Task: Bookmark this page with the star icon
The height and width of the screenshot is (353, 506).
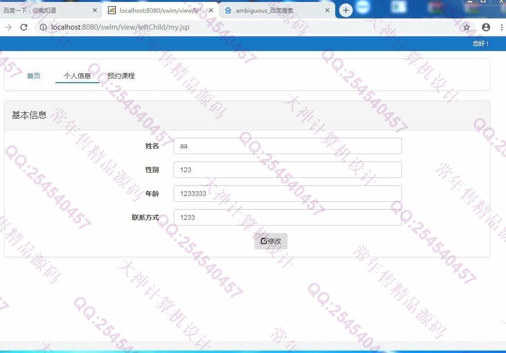Action: pos(466,27)
